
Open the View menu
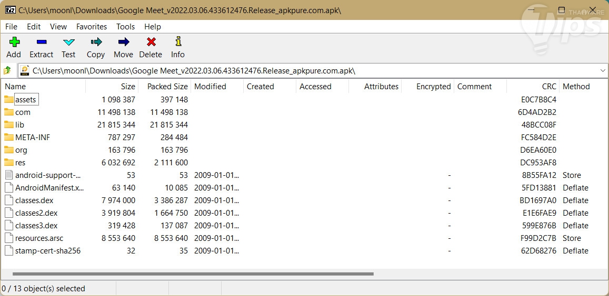(58, 26)
